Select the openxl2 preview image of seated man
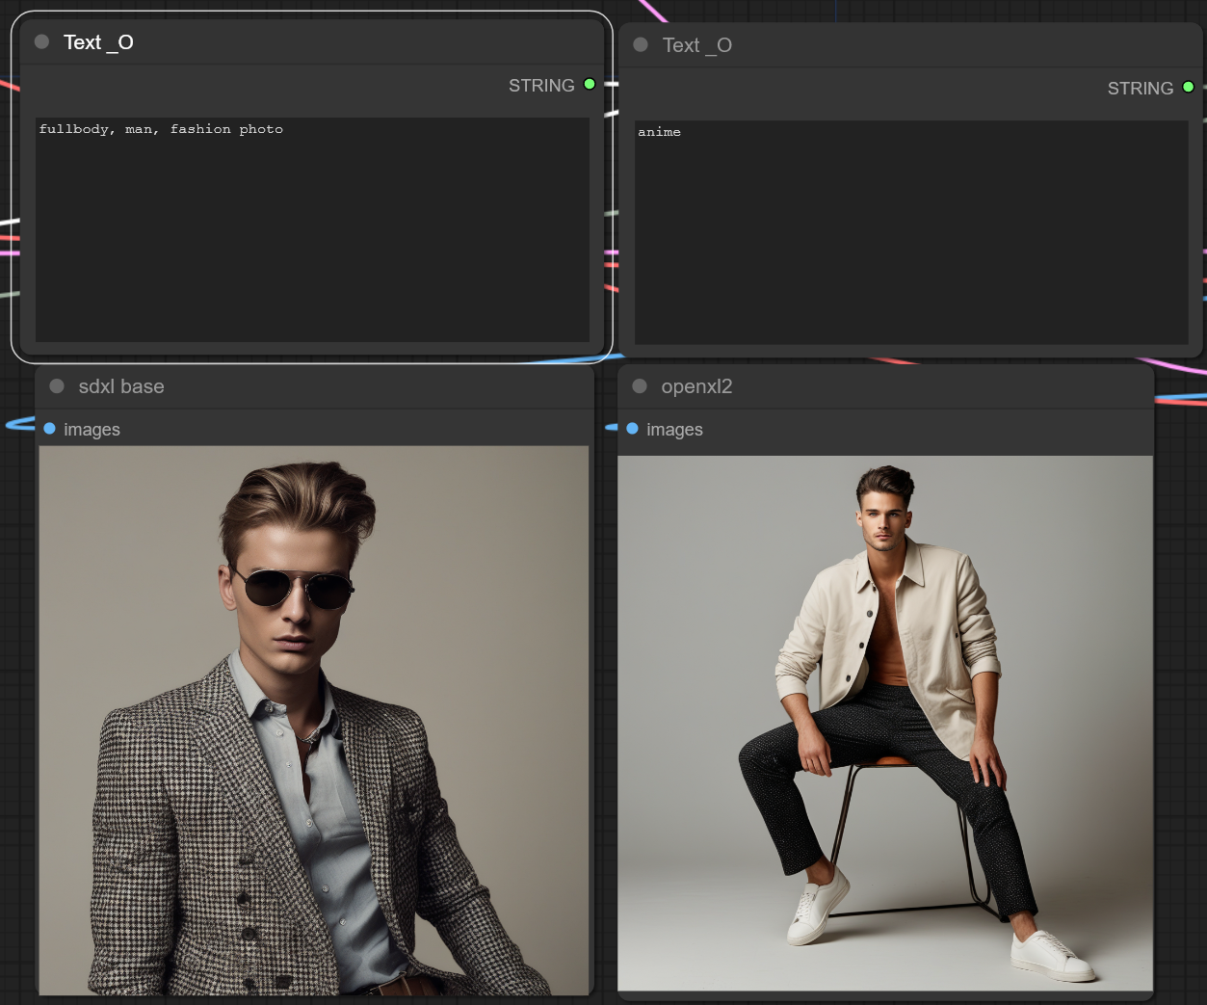 tap(884, 723)
